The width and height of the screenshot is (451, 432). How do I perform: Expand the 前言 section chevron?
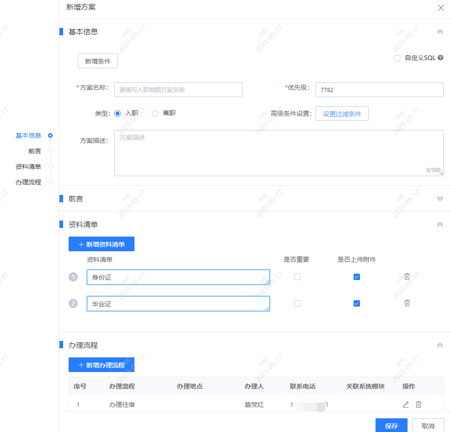440,198
